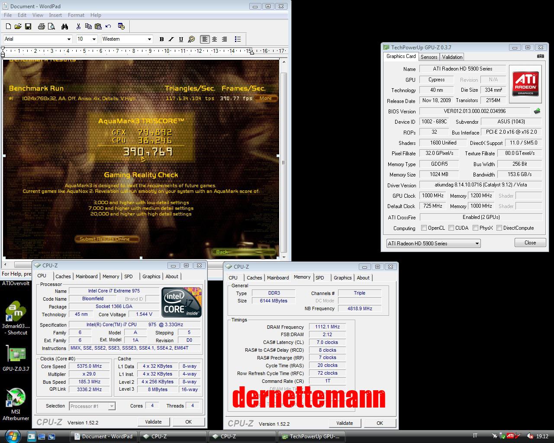554x443 pixels.
Task: Toggle Underline formatting
Action: pyautogui.click(x=181, y=39)
